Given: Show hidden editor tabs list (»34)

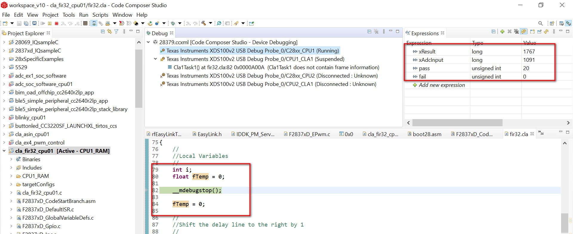Looking at the screenshot, I should click(x=541, y=133).
